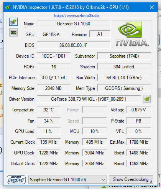Click the GPU Load value 1 %
Image resolution: width=161 pixels, height=189 pixels.
(49, 131)
